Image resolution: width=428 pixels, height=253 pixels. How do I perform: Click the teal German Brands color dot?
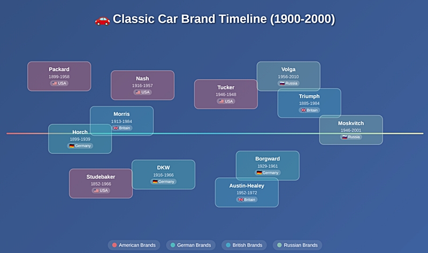[x=173, y=245]
